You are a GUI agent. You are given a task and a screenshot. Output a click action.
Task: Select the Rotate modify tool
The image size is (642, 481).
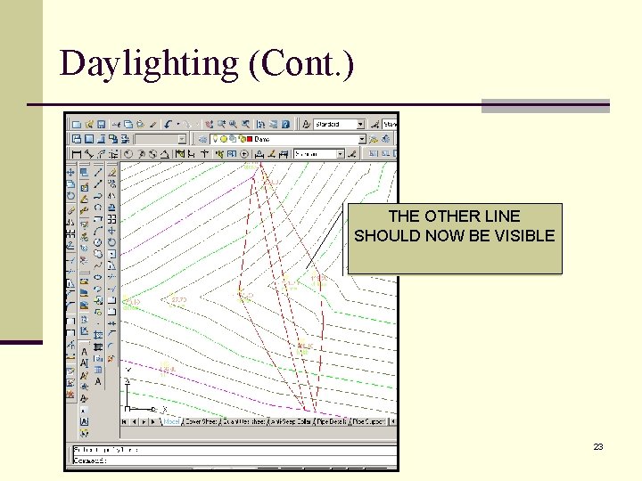[x=111, y=242]
